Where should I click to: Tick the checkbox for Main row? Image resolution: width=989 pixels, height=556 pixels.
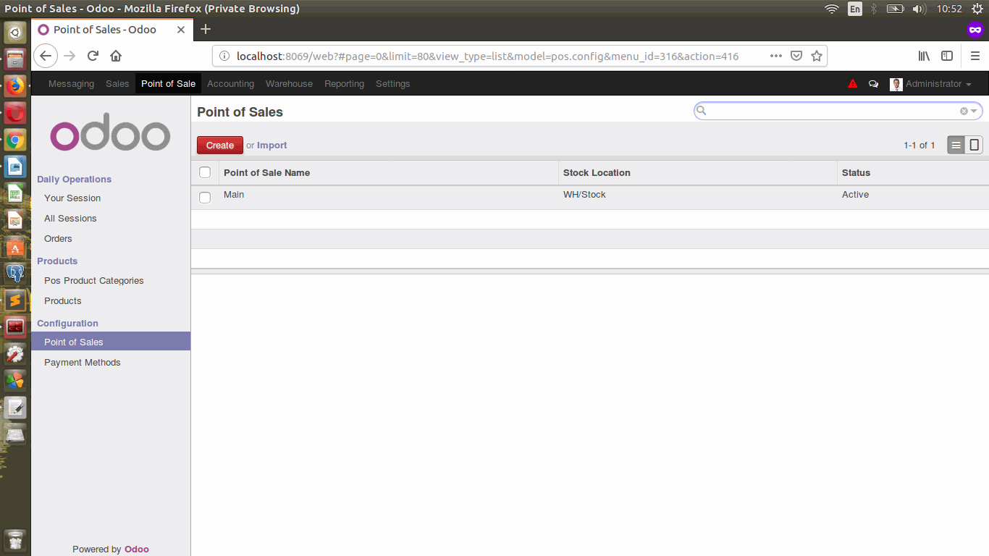(205, 197)
